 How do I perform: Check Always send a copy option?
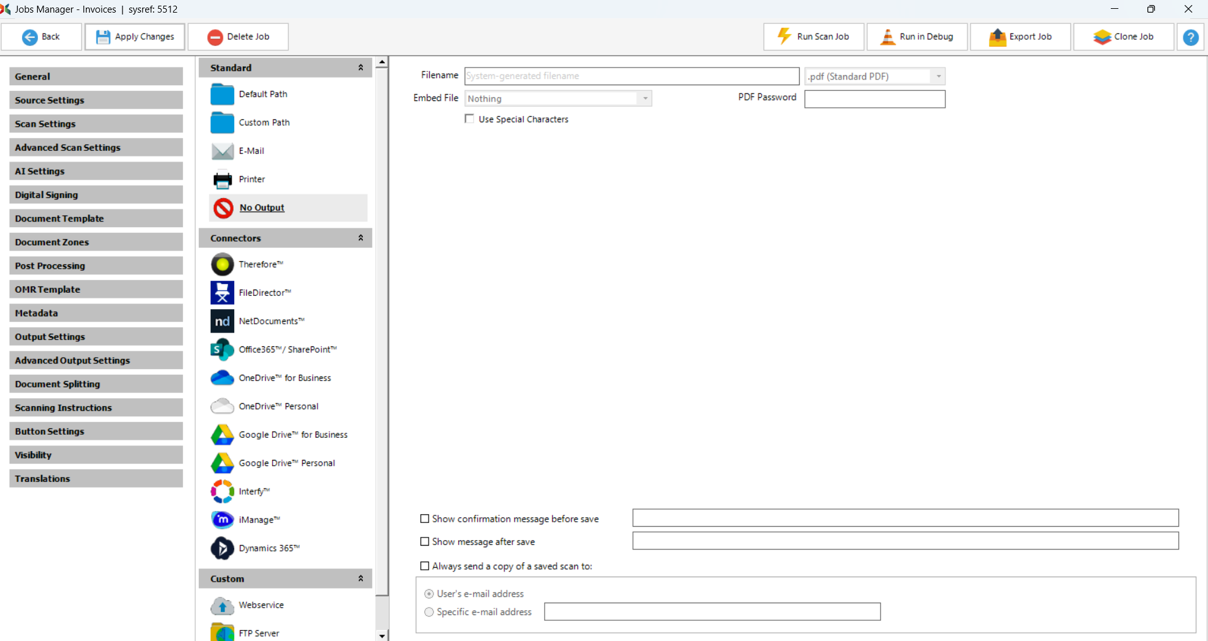coord(425,566)
